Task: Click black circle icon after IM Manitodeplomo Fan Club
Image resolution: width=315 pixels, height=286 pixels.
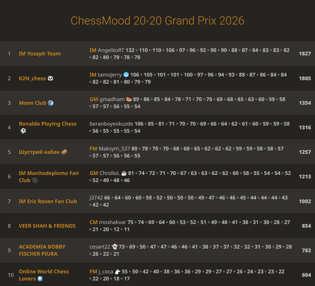Action: 35,180
